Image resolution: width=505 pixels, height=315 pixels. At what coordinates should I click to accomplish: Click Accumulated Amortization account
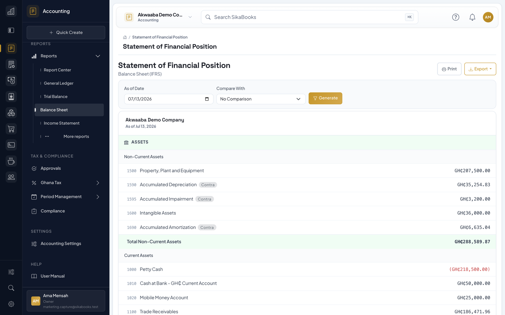[x=168, y=227]
